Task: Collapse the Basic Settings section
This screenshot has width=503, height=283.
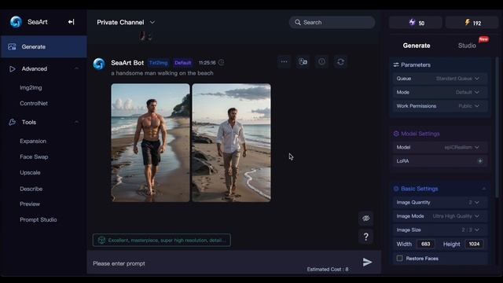Action: pyautogui.click(x=484, y=189)
